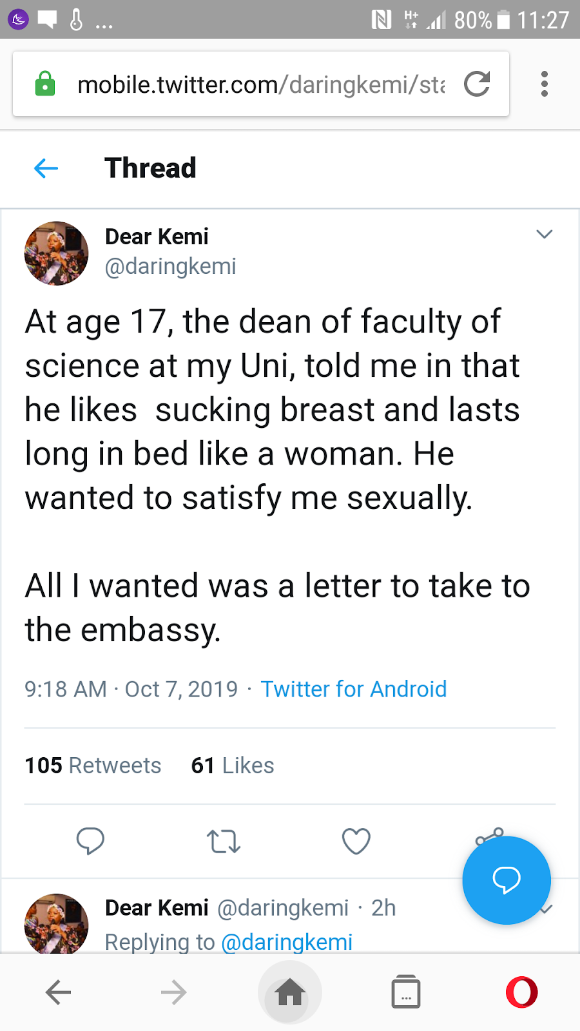The width and height of the screenshot is (580, 1031).
Task: Navigate forward with the bottom bar arrow
Action: 174,992
